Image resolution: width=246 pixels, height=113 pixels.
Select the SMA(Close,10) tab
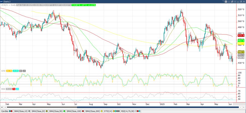point(21,111)
